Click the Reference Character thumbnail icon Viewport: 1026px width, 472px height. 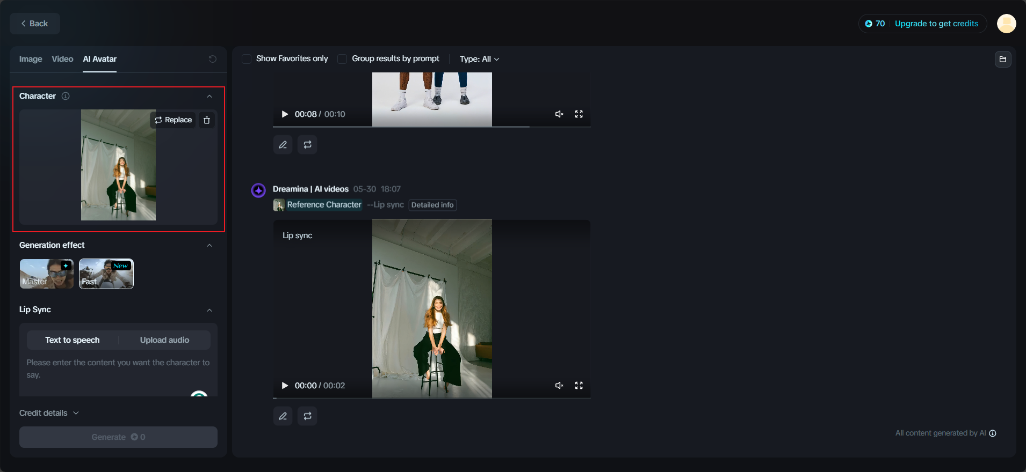[x=279, y=205]
